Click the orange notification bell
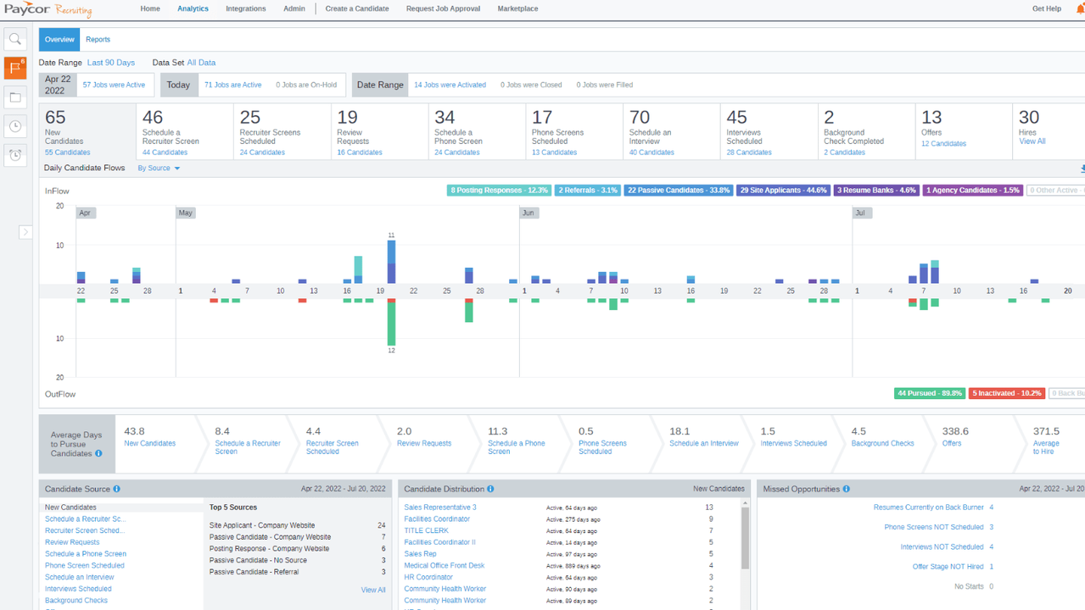 1080,8
